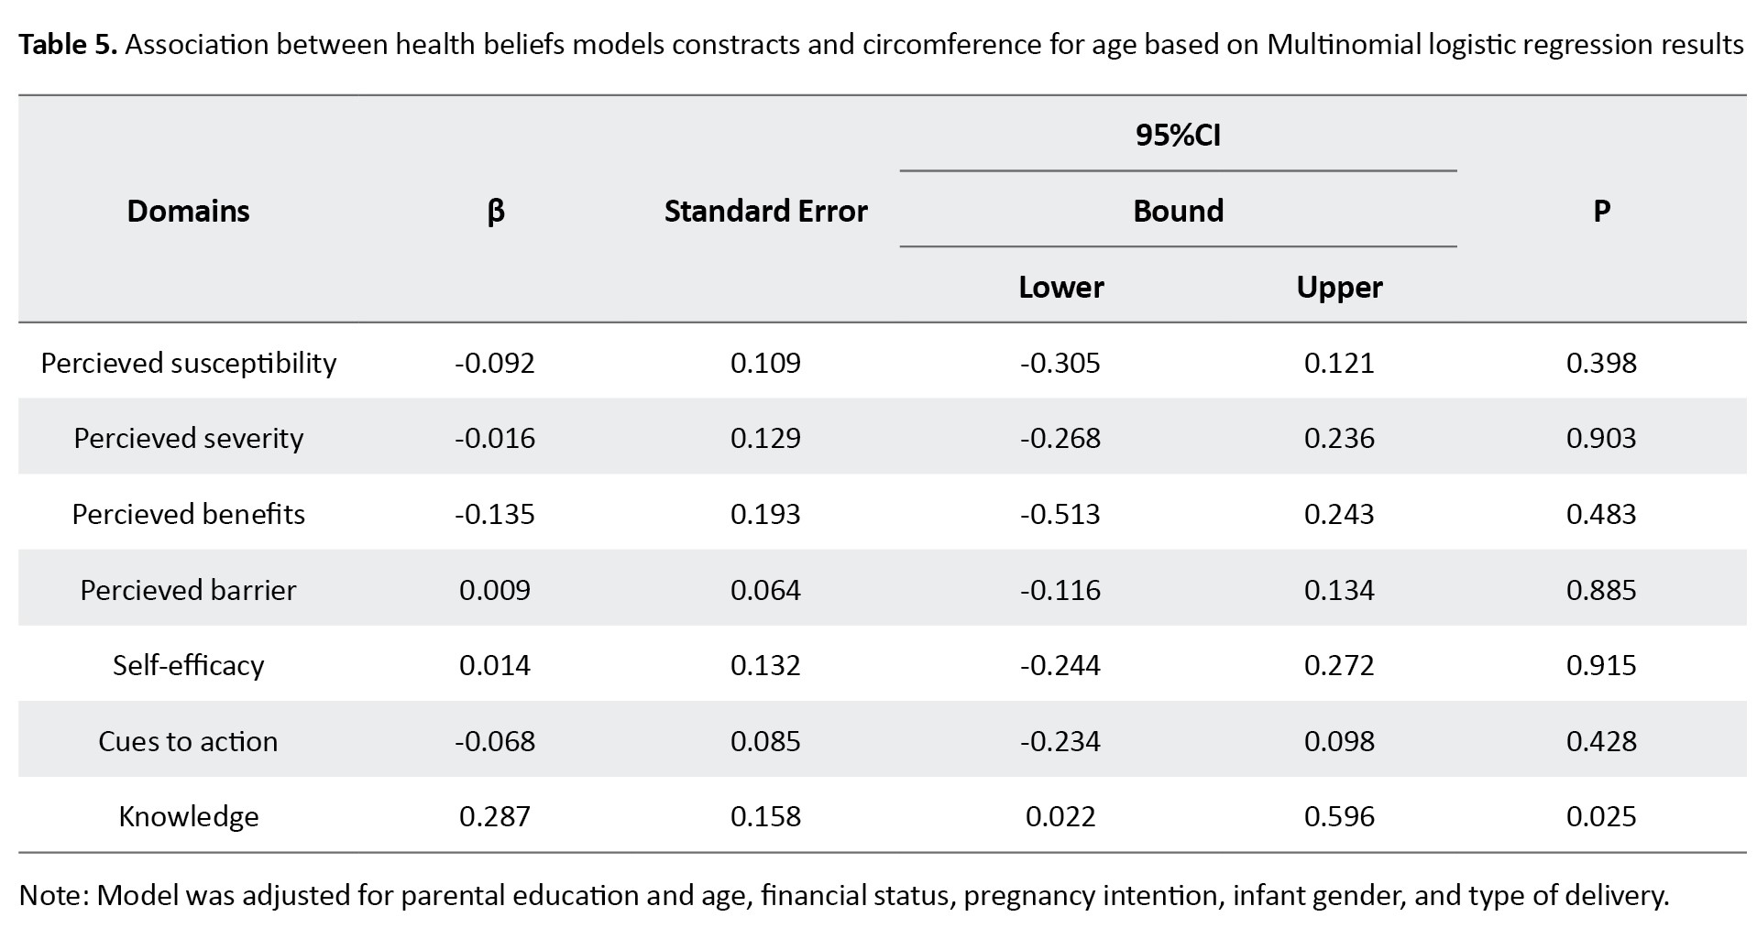Select the P column header
Viewport: 1757px width, 928px height.
click(x=1601, y=211)
